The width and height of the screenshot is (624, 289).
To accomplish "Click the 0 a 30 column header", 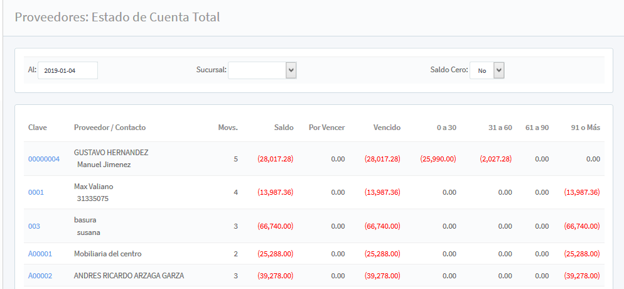I will [446, 128].
